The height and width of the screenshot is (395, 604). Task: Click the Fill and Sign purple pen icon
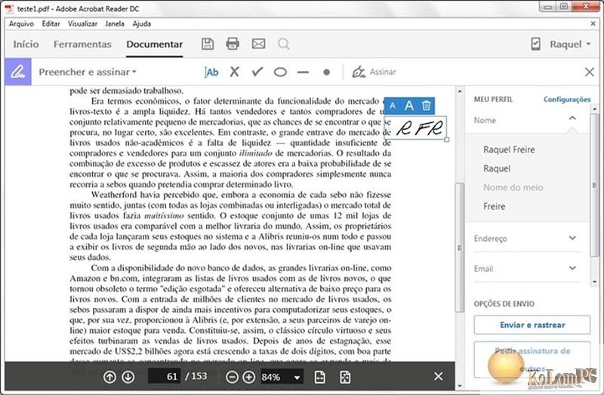coord(18,72)
